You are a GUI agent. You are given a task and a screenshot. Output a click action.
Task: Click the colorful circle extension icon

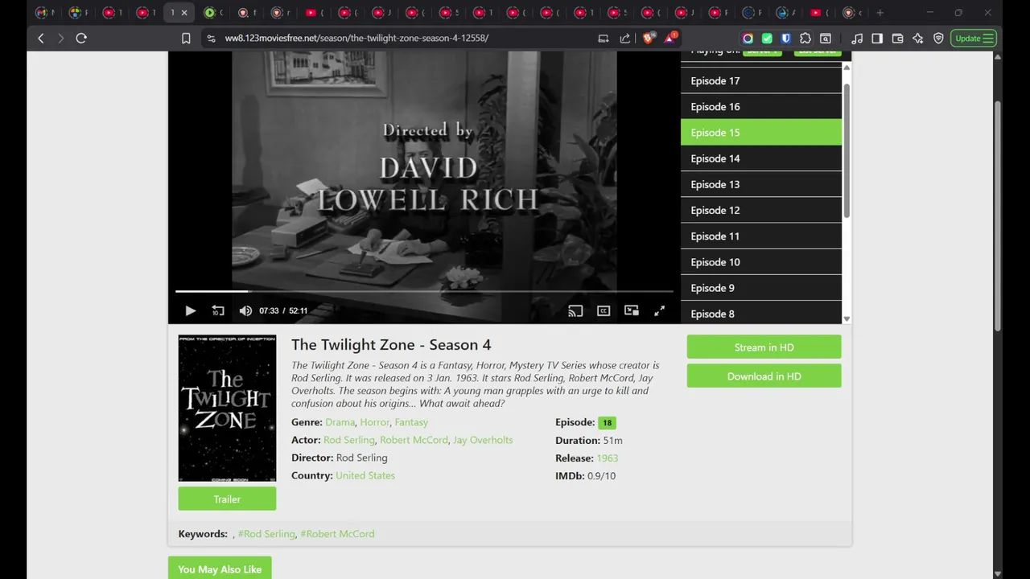pos(748,38)
